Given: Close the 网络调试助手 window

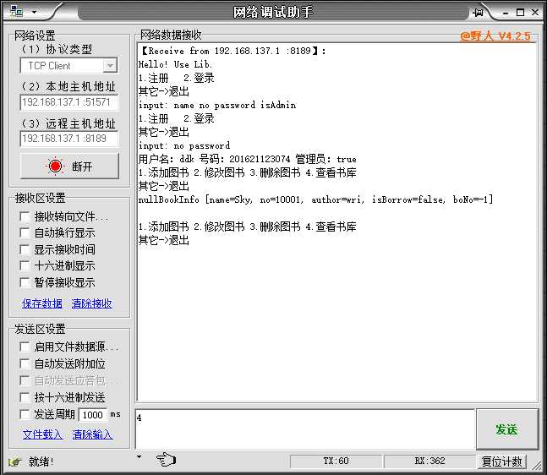Looking at the screenshot, I should coord(535,13).
